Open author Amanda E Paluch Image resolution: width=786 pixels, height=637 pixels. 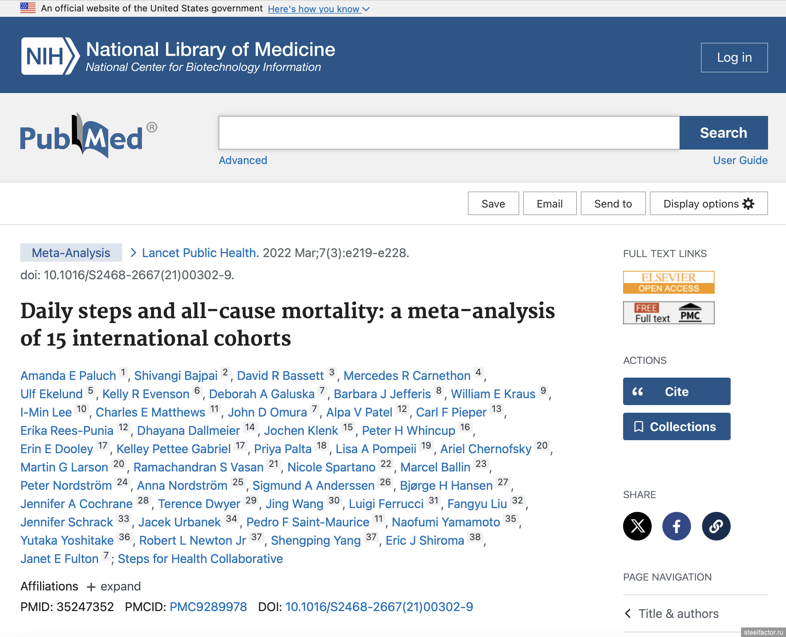click(x=68, y=376)
